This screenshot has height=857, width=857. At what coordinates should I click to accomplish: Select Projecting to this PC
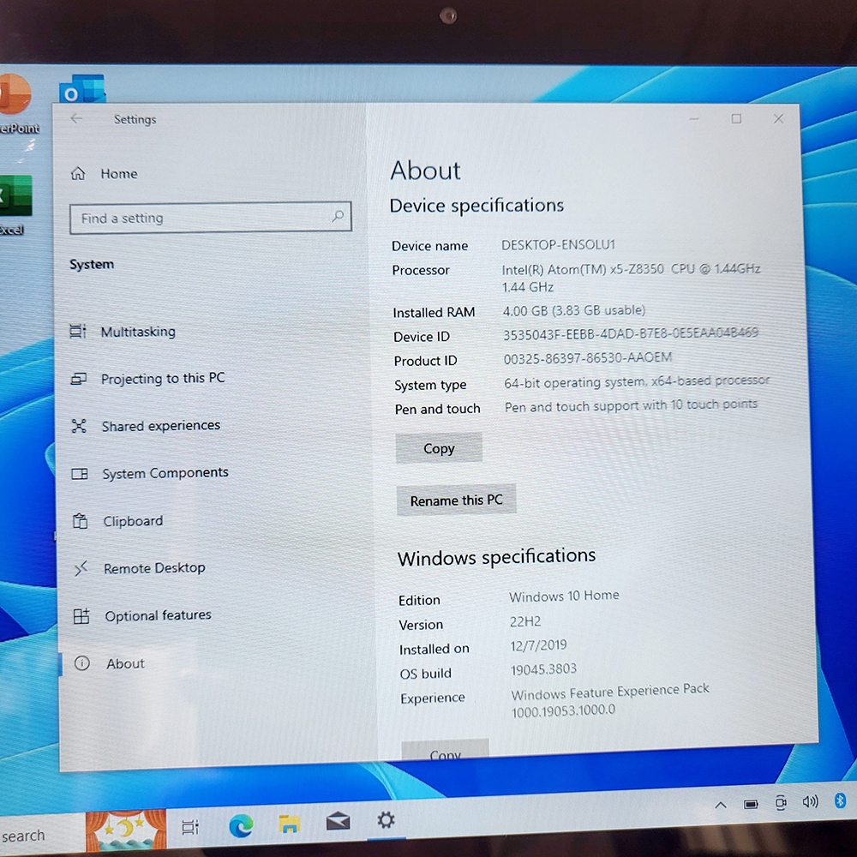pos(162,379)
